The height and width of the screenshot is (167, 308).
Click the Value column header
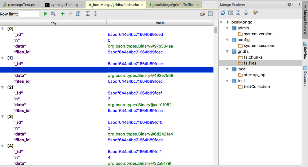pos(160,23)
